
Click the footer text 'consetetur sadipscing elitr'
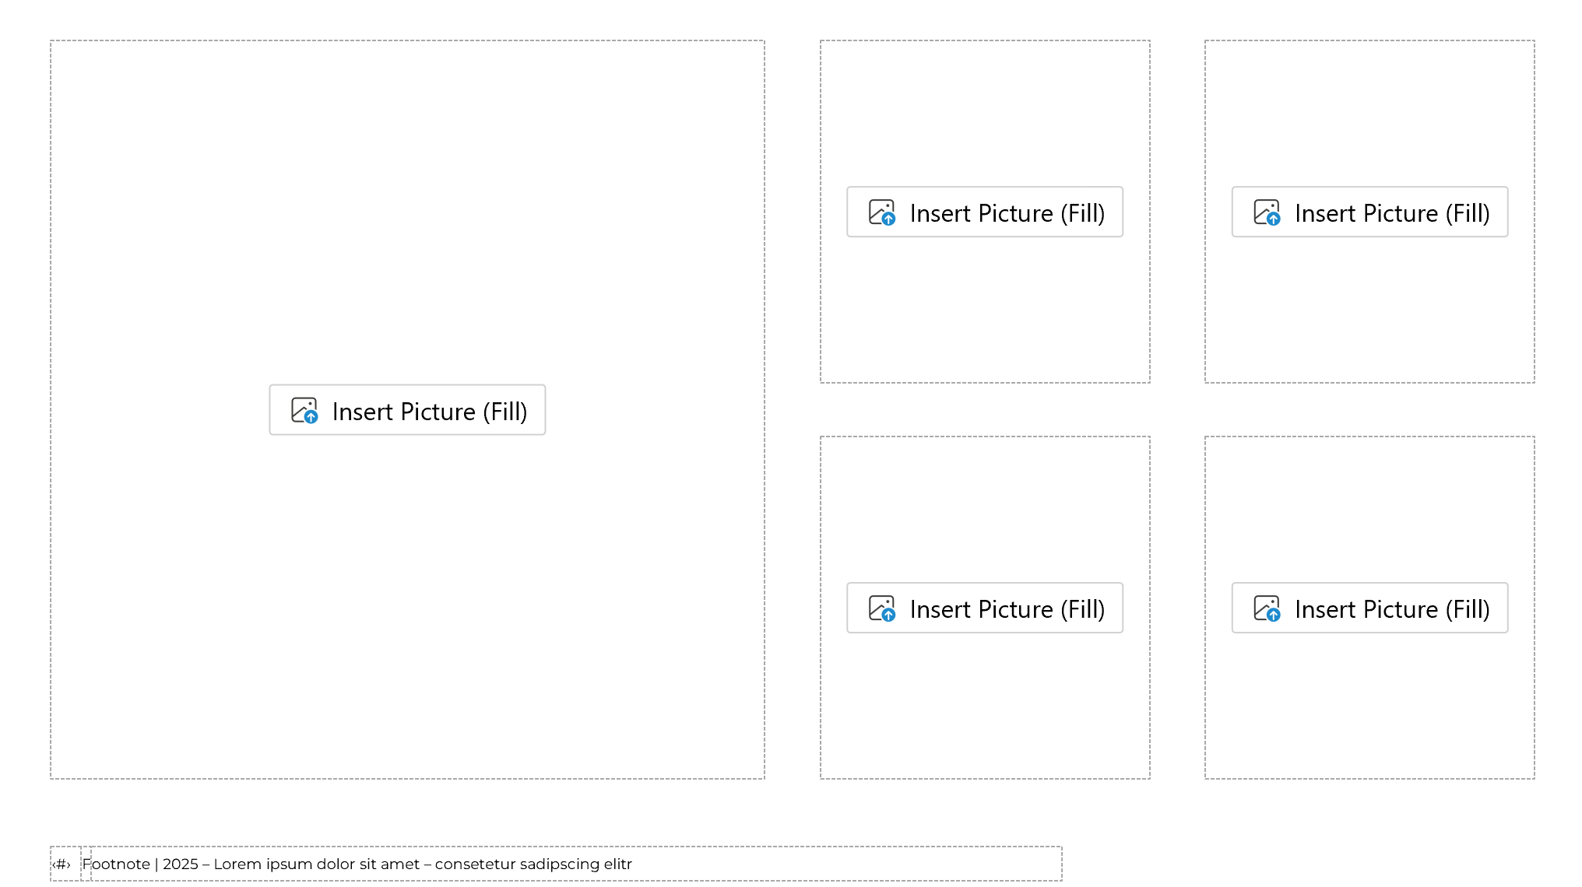tap(533, 864)
